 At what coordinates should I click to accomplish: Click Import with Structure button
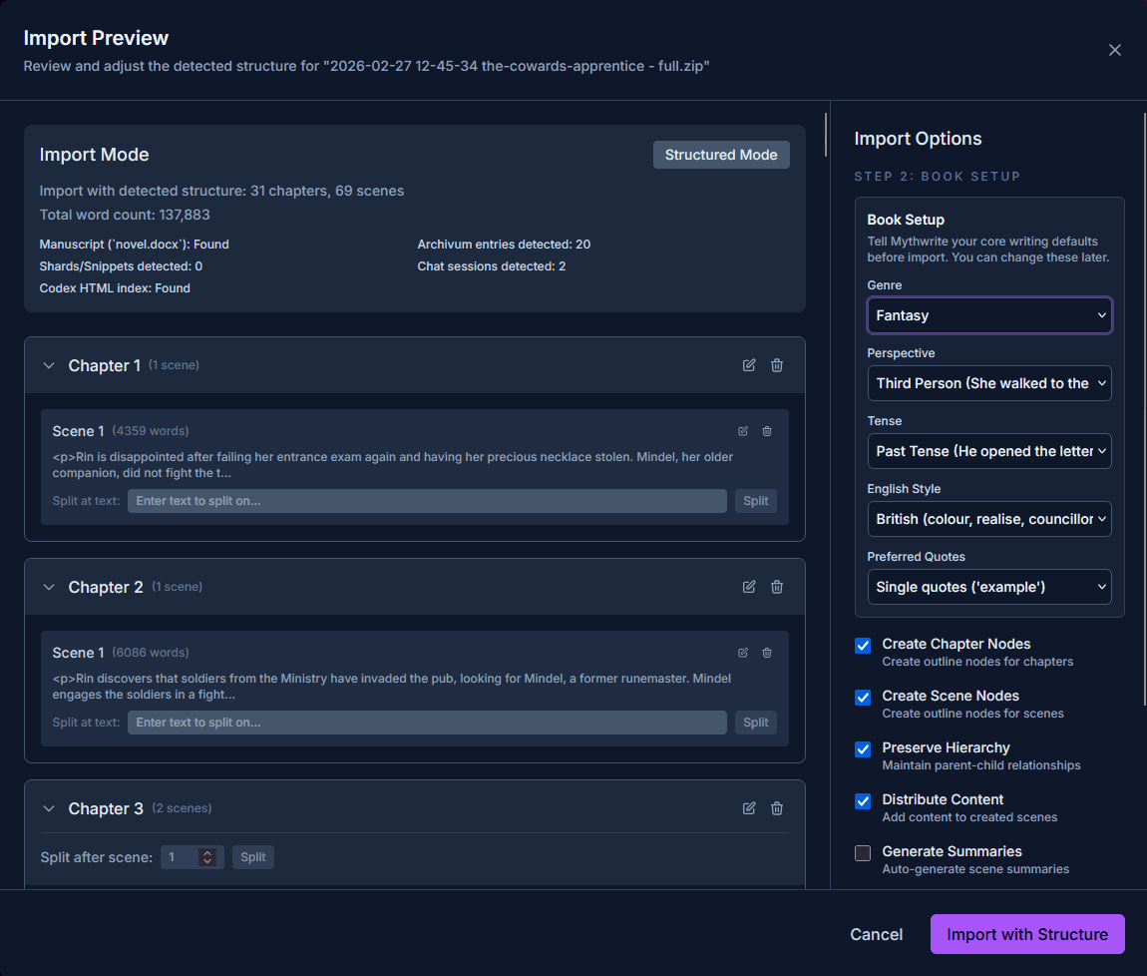point(1027,934)
